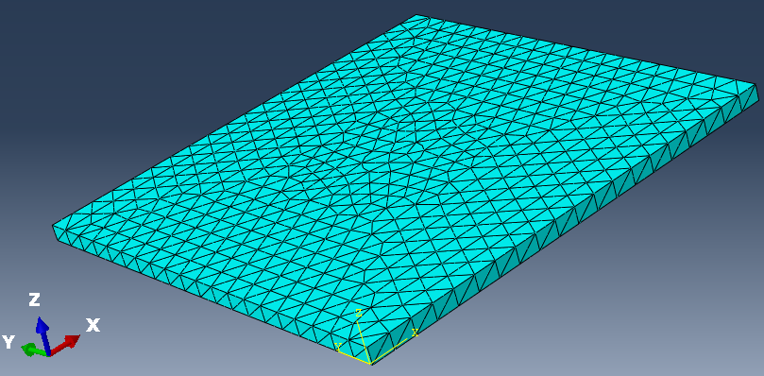The width and height of the screenshot is (764, 376).
Task: Click the rightmost corner of the plate
Action: 756,86
